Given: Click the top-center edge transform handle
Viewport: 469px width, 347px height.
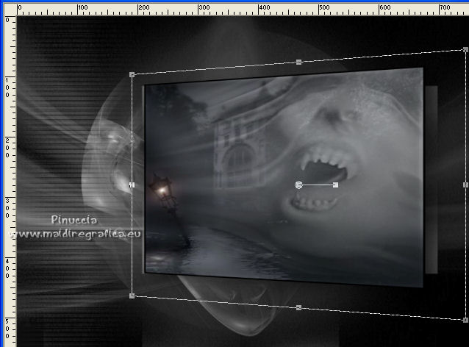Looking at the screenshot, I should pos(298,62).
